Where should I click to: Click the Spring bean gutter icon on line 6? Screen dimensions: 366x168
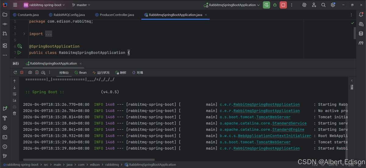[x=20, y=46]
